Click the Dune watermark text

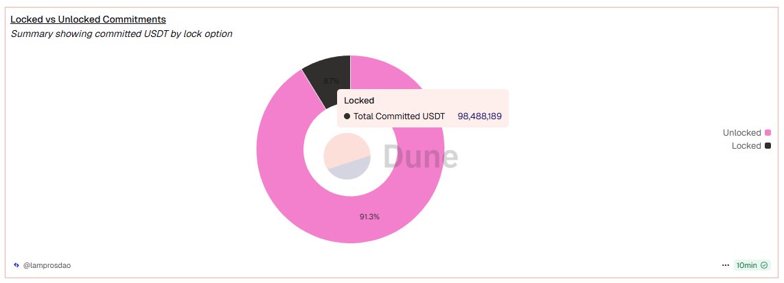pyautogui.click(x=420, y=156)
